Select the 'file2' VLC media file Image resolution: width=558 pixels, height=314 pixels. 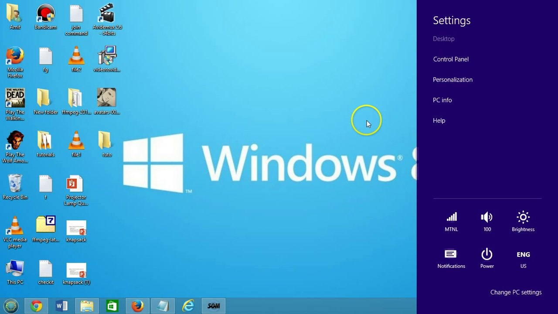pos(76,60)
